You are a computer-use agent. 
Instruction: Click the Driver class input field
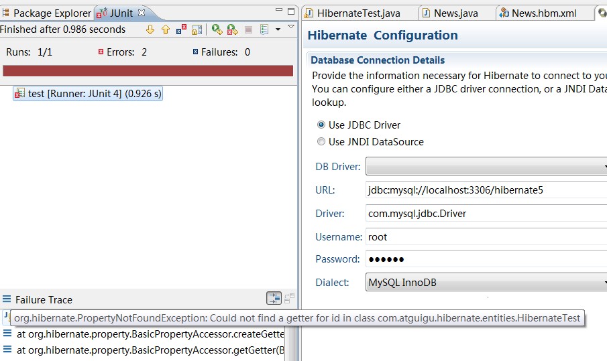(486, 214)
